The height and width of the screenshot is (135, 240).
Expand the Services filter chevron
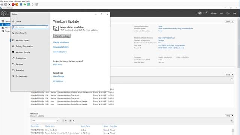click(x=231, y=121)
